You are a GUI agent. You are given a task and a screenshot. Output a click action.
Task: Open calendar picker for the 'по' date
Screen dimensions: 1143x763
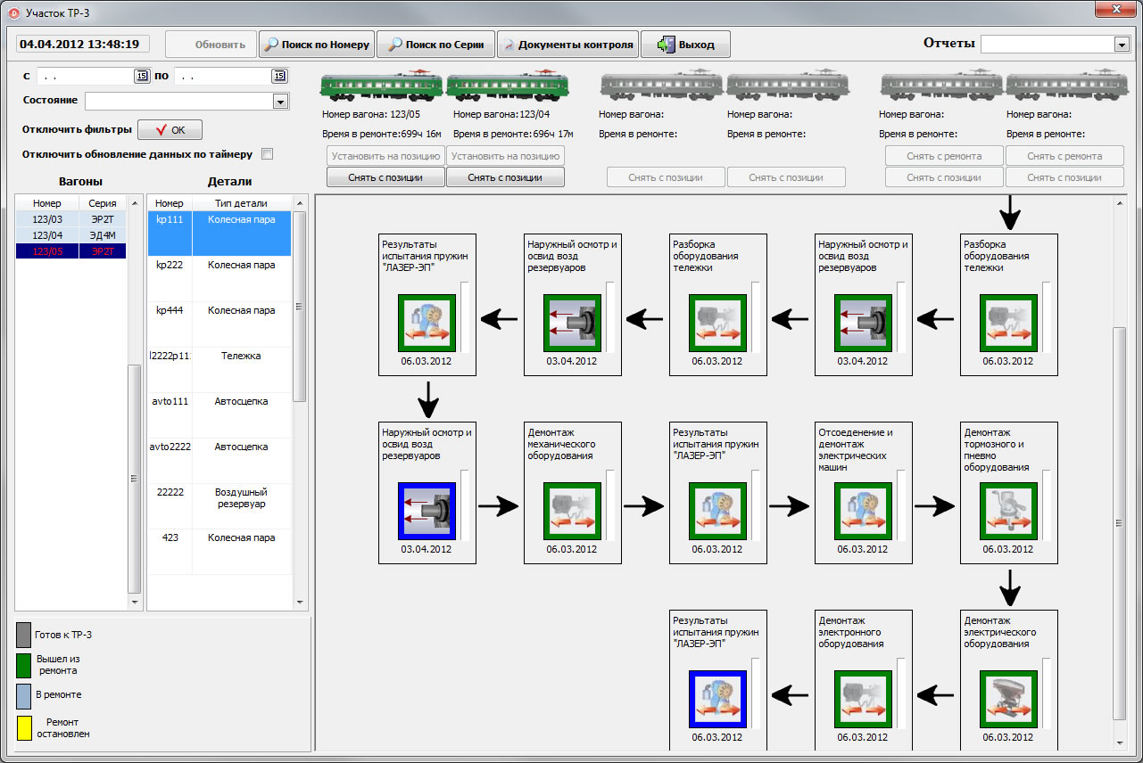click(x=280, y=77)
